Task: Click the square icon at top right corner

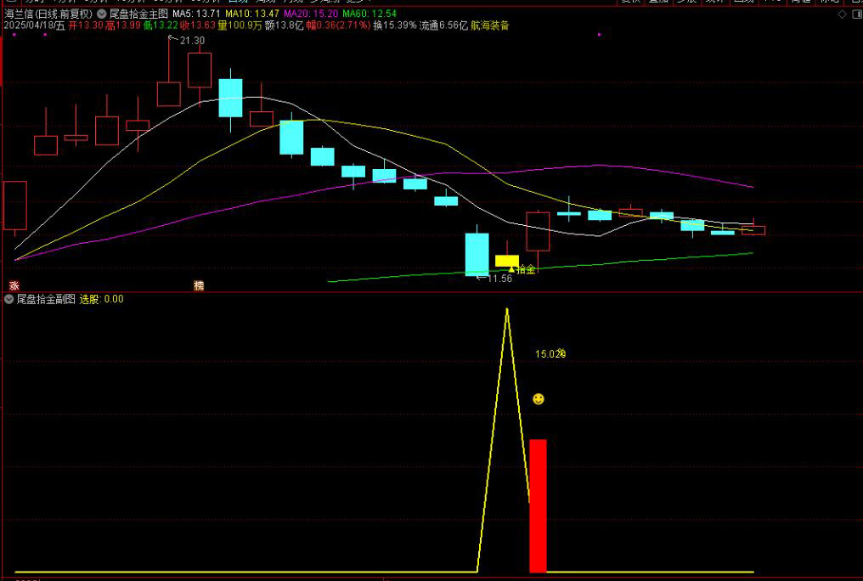Action: (x=855, y=14)
